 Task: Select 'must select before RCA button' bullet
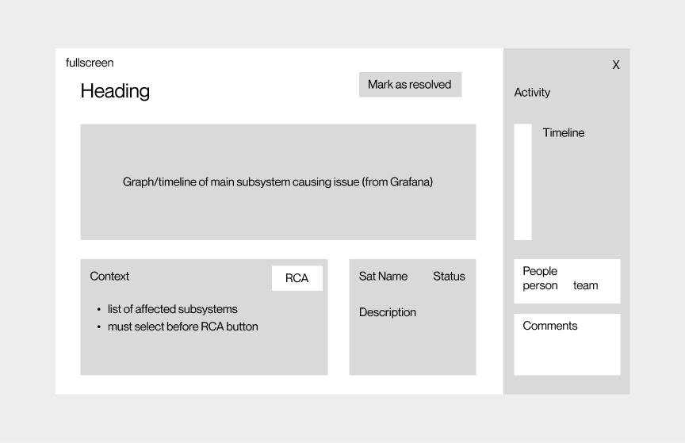pyautogui.click(x=182, y=327)
